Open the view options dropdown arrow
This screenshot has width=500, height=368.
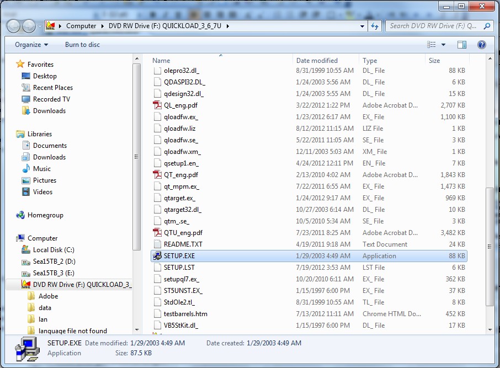[x=443, y=45]
